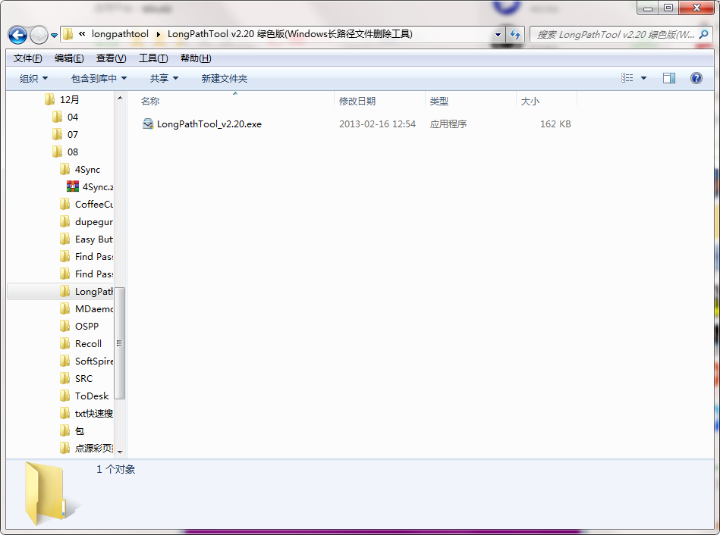Select 04 folder in navigation tree
The width and height of the screenshot is (720, 535).
[x=73, y=117]
